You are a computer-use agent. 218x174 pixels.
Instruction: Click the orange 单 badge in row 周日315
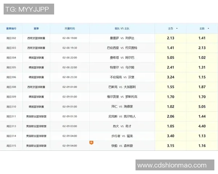click(x=91, y=142)
